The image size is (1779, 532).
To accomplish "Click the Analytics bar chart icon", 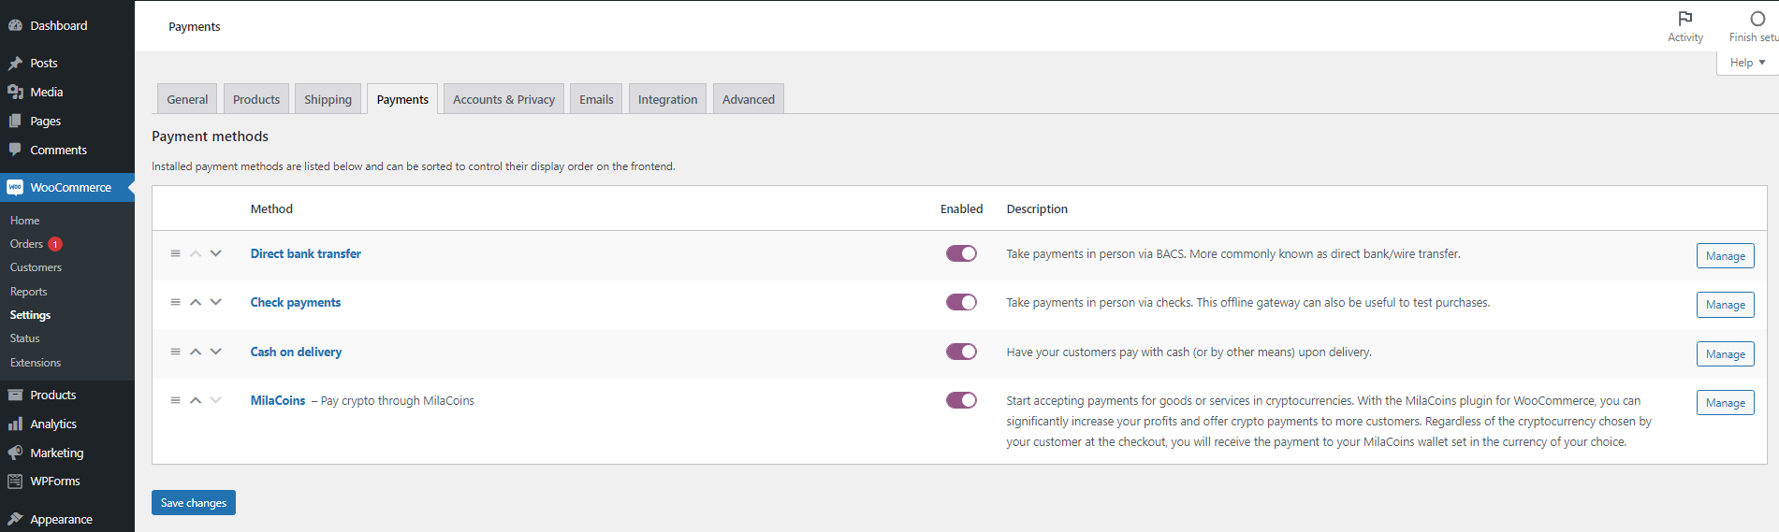I will coord(15,424).
